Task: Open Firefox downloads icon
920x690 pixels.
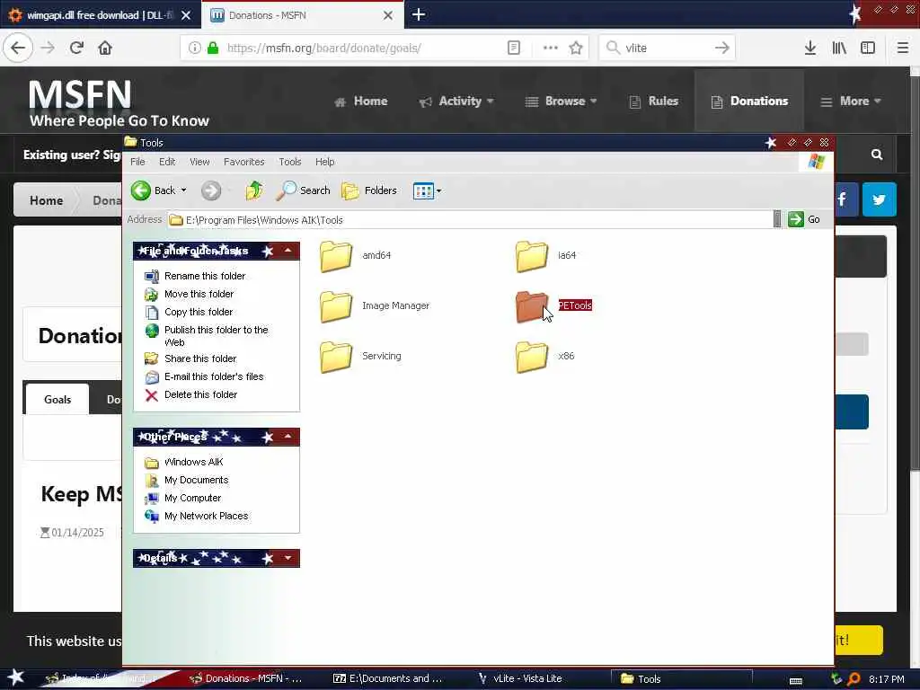Action: tap(810, 48)
